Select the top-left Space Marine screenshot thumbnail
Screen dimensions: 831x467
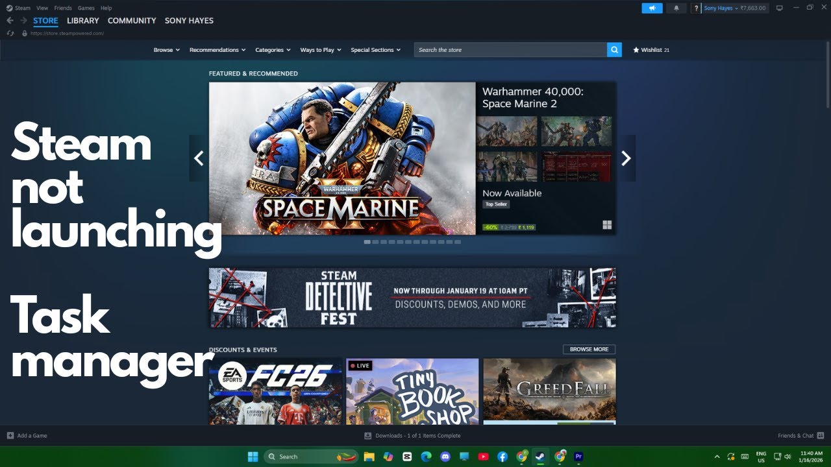coord(507,132)
